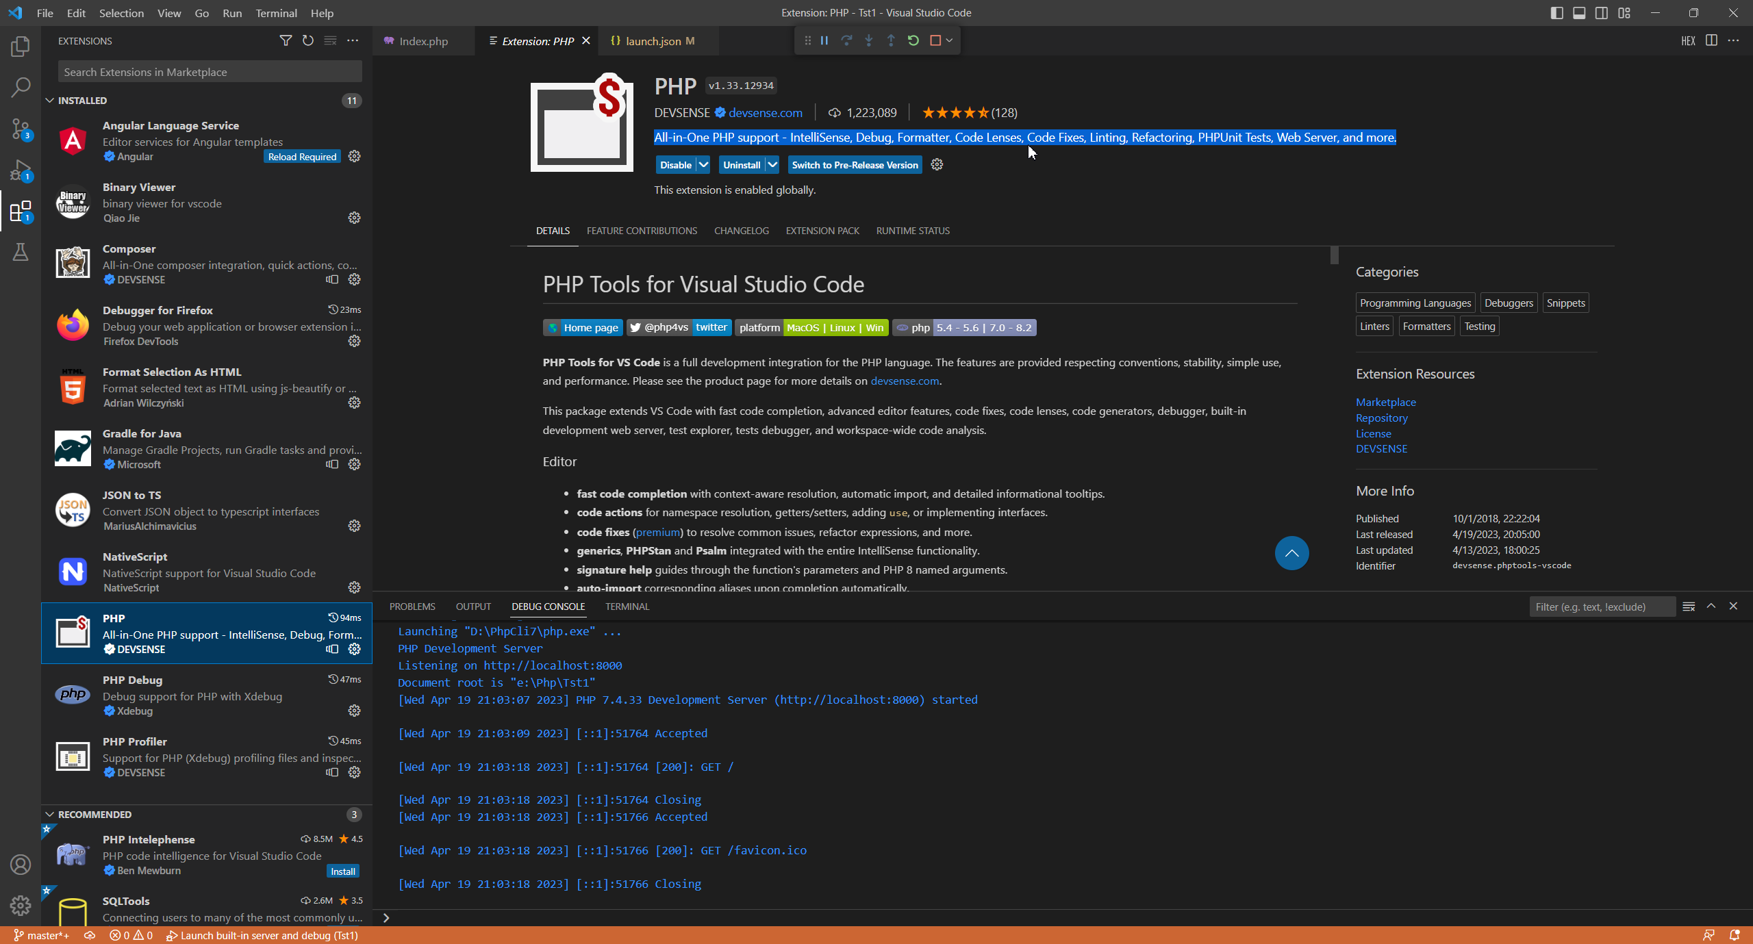
Task: Restart the debug session
Action: tap(913, 41)
